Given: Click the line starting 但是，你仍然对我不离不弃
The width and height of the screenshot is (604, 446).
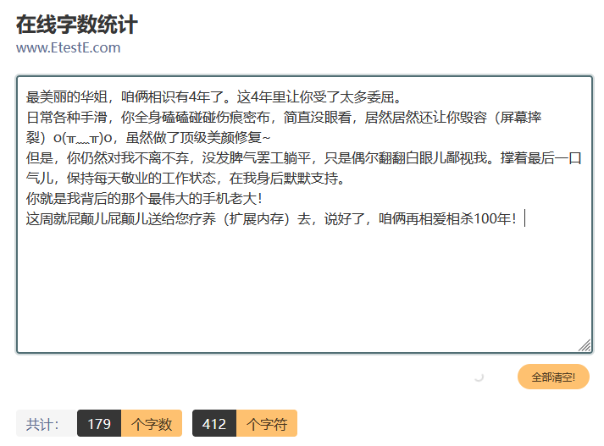Looking at the screenshot, I should 303,158.
